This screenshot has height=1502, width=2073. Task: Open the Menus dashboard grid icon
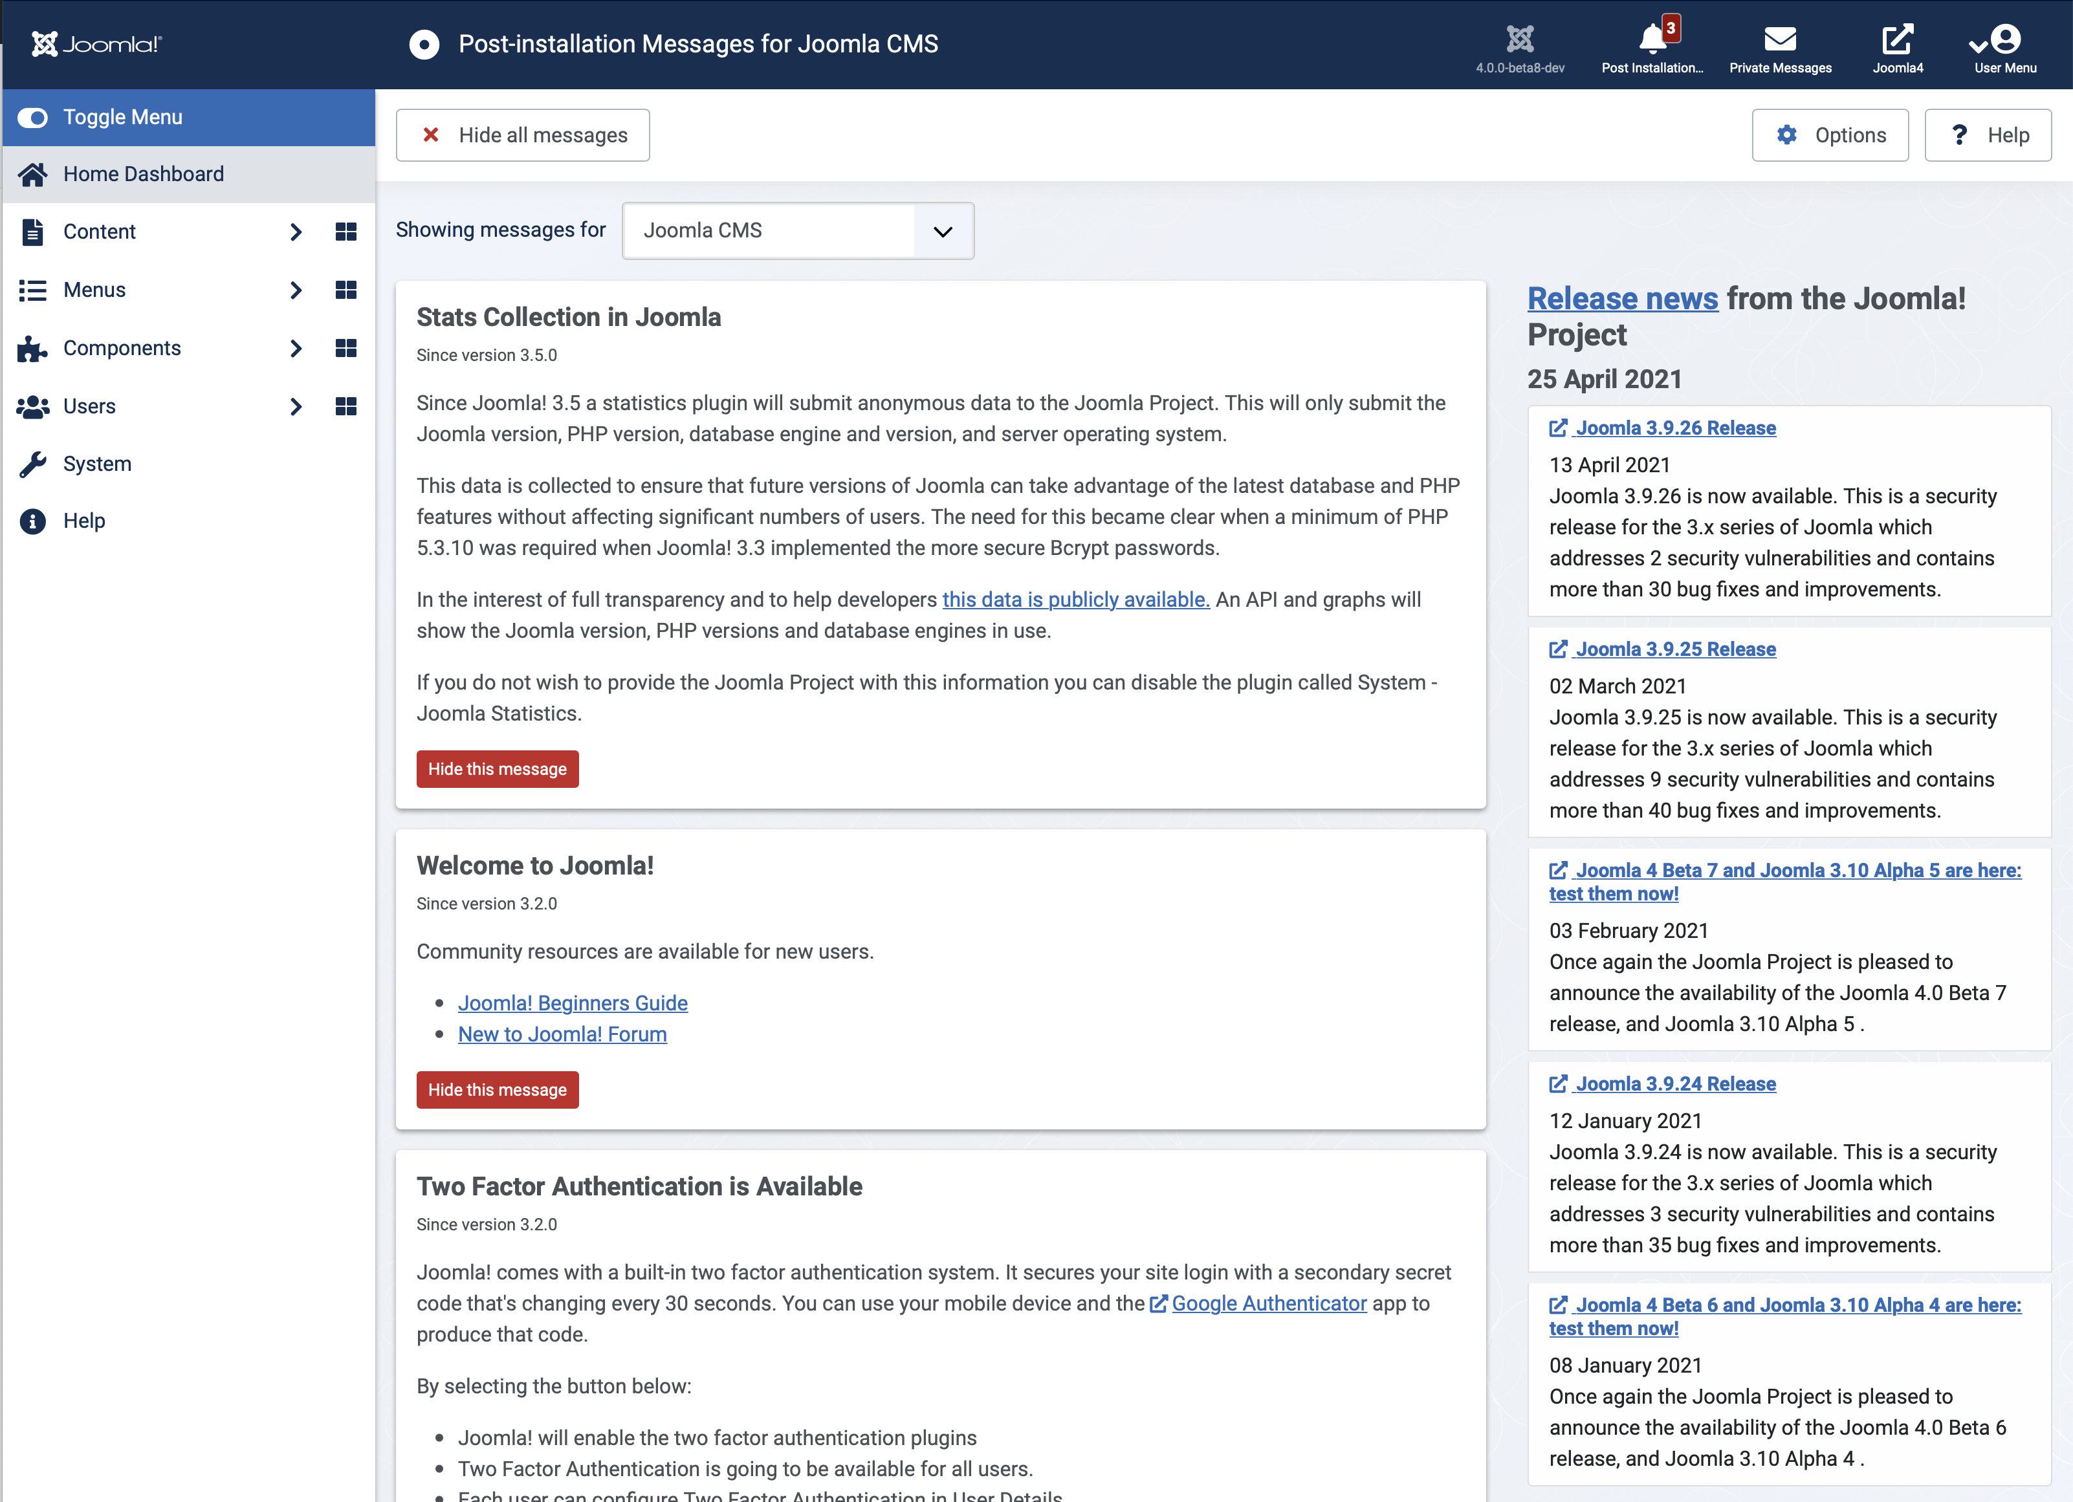coord(345,290)
